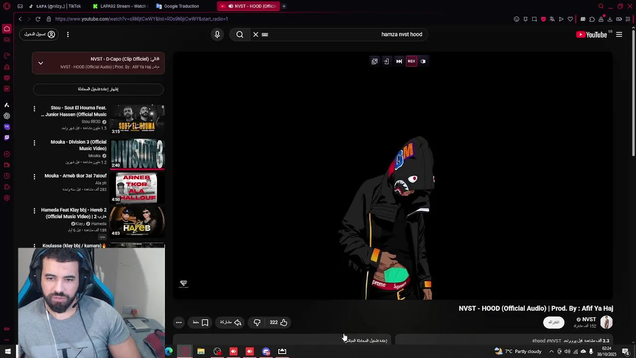
Task: Click the YouTube logo
Action: click(x=591, y=34)
